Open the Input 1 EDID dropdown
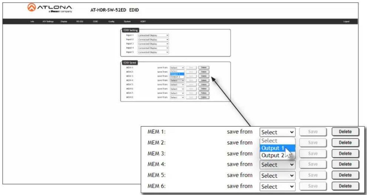 [x=153, y=35]
